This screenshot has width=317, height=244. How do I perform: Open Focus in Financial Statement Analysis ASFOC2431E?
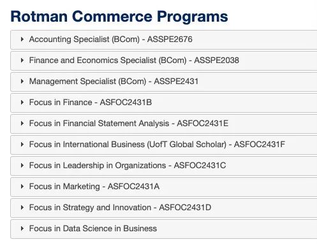pos(129,124)
